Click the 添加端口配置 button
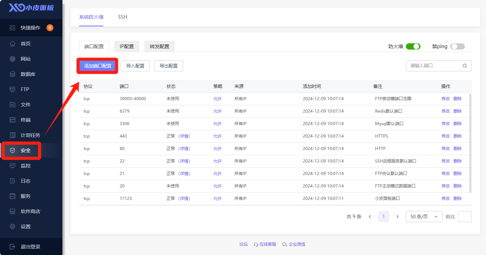Image resolution: width=486 pixels, height=255 pixels. (x=97, y=66)
